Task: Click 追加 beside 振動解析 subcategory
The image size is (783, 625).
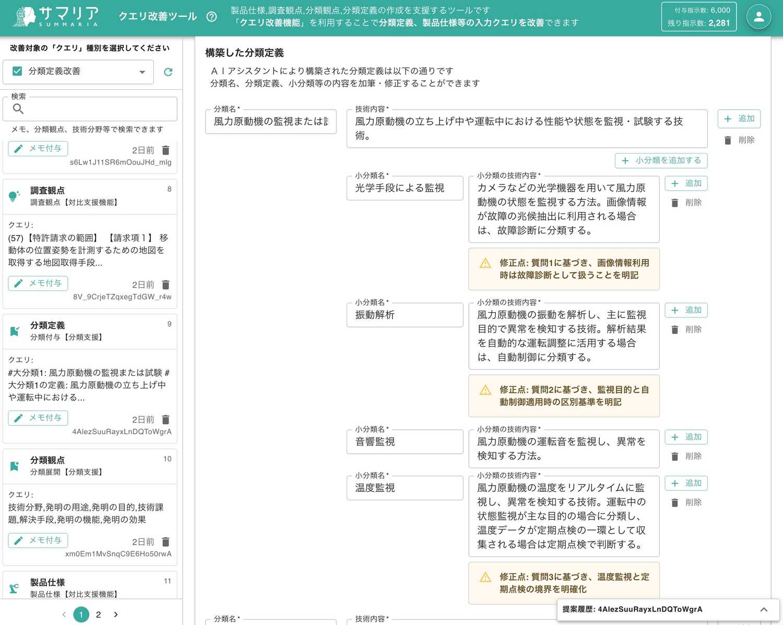Action: 686,310
